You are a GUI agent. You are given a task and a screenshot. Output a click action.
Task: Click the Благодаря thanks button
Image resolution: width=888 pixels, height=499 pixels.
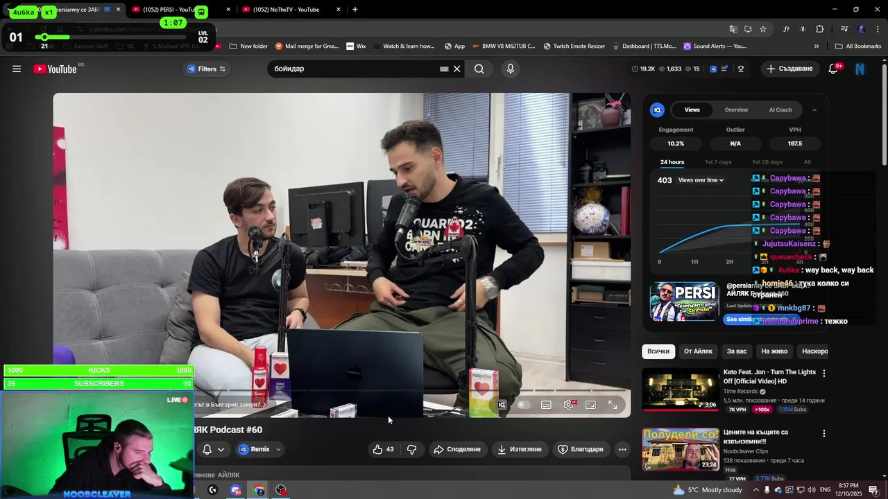point(581,449)
